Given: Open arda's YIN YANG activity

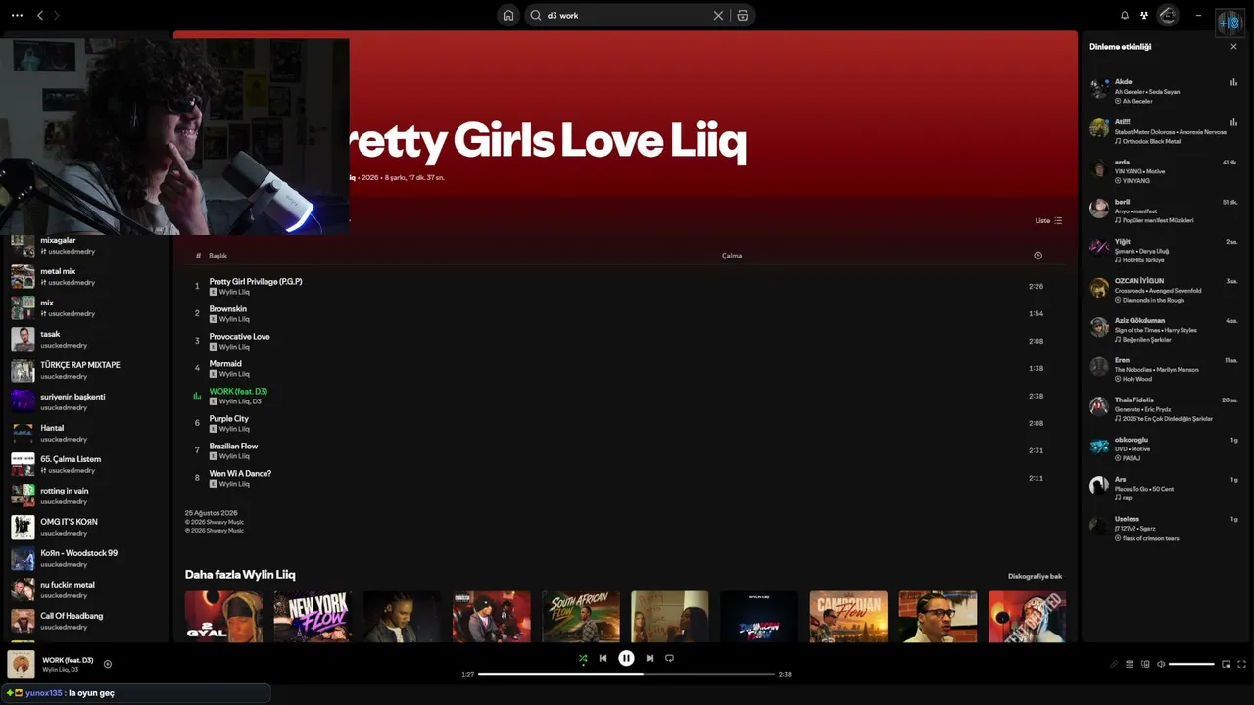Looking at the screenshot, I should pos(1164,171).
